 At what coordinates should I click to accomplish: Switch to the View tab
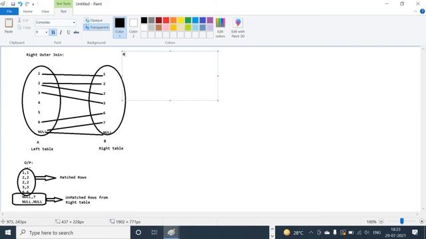click(45, 11)
